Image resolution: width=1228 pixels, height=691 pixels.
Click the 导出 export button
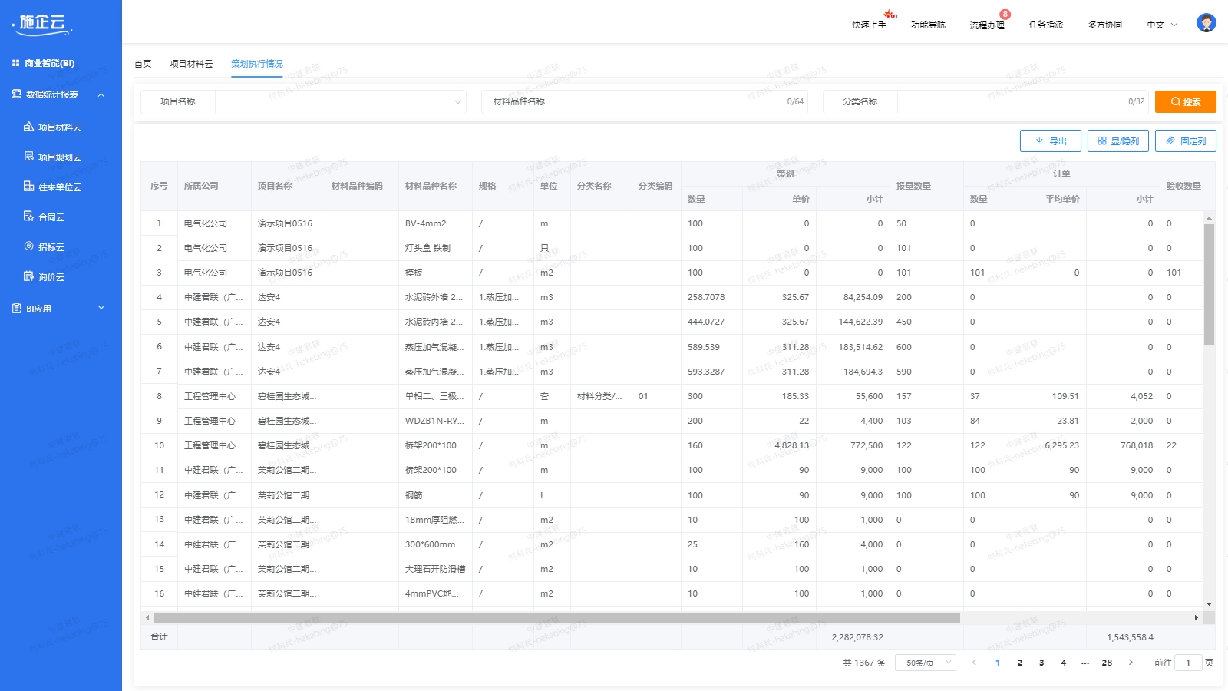pyautogui.click(x=1050, y=141)
